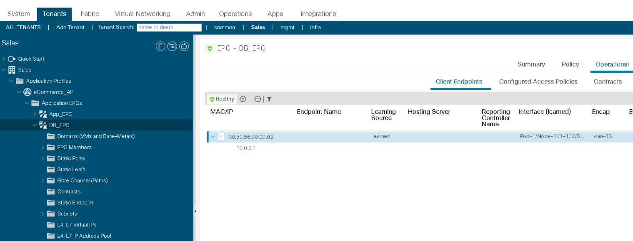This screenshot has height=241, width=633.
Task: Open the infra tenant link
Action: coord(315,27)
